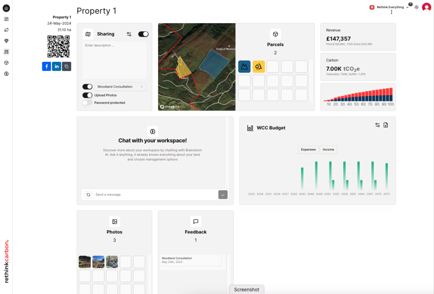The height and width of the screenshot is (294, 434).
Task: Toggle light/dark theme sun icon
Action: click(416, 7)
